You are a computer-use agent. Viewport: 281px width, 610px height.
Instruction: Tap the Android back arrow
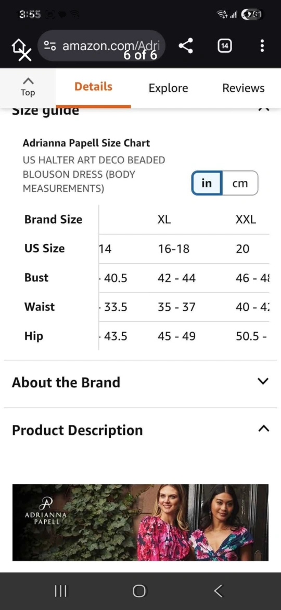coord(219,591)
